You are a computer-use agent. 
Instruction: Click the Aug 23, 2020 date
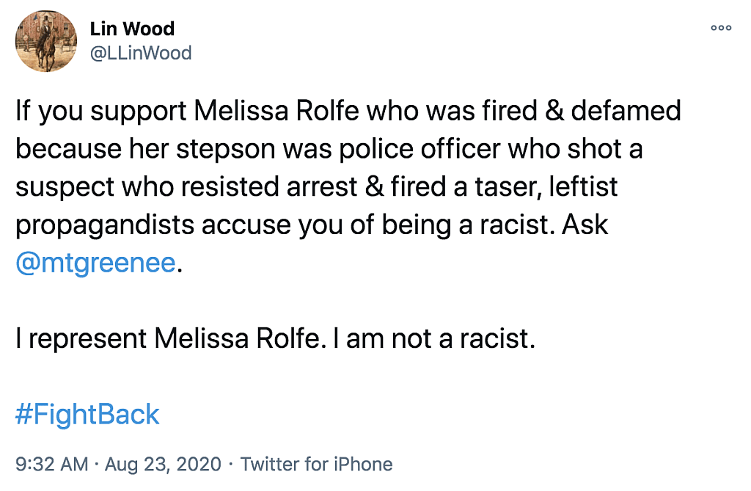coord(163,465)
